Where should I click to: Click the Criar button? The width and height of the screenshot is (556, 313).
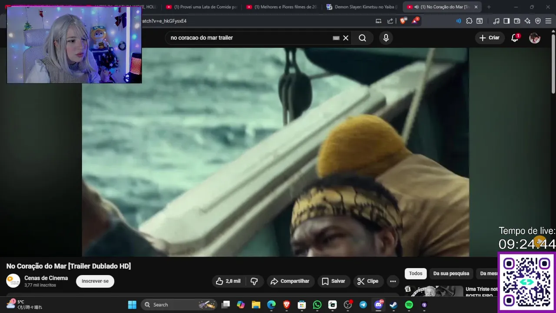489,38
